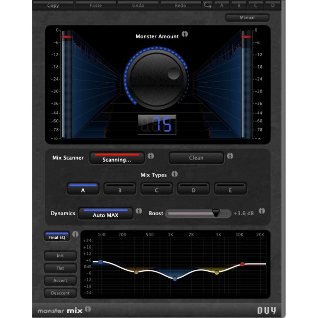Open info for Monster Amount
Image resolution: width=318 pixels, height=318 pixels.
184,34
